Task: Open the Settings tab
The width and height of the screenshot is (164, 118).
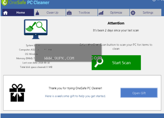Action: [x=146, y=12]
